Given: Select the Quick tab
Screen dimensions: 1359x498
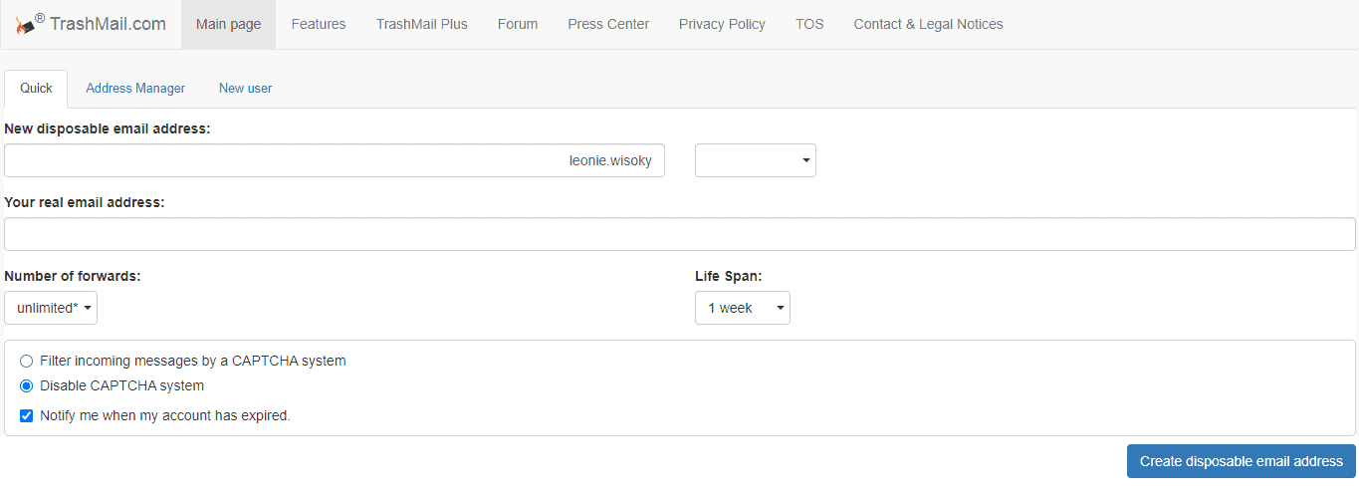Looking at the screenshot, I should click(x=36, y=88).
